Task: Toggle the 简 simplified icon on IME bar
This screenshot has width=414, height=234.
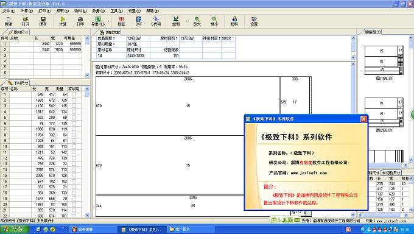Action: (x=290, y=220)
